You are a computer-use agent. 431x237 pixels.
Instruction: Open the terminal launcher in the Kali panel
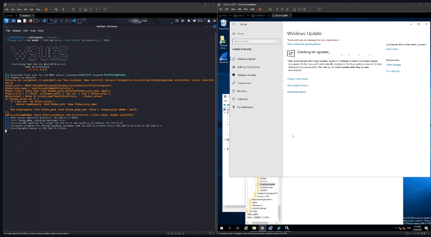35,21
